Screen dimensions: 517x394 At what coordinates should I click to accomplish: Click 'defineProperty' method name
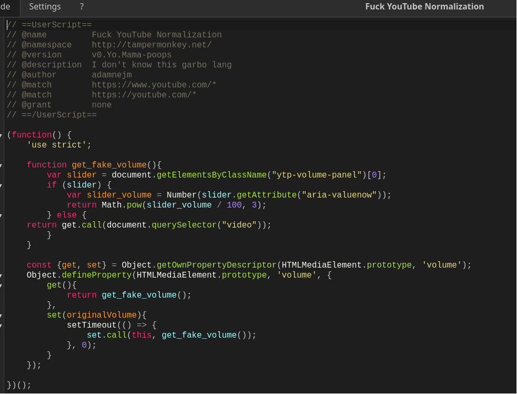(97, 275)
